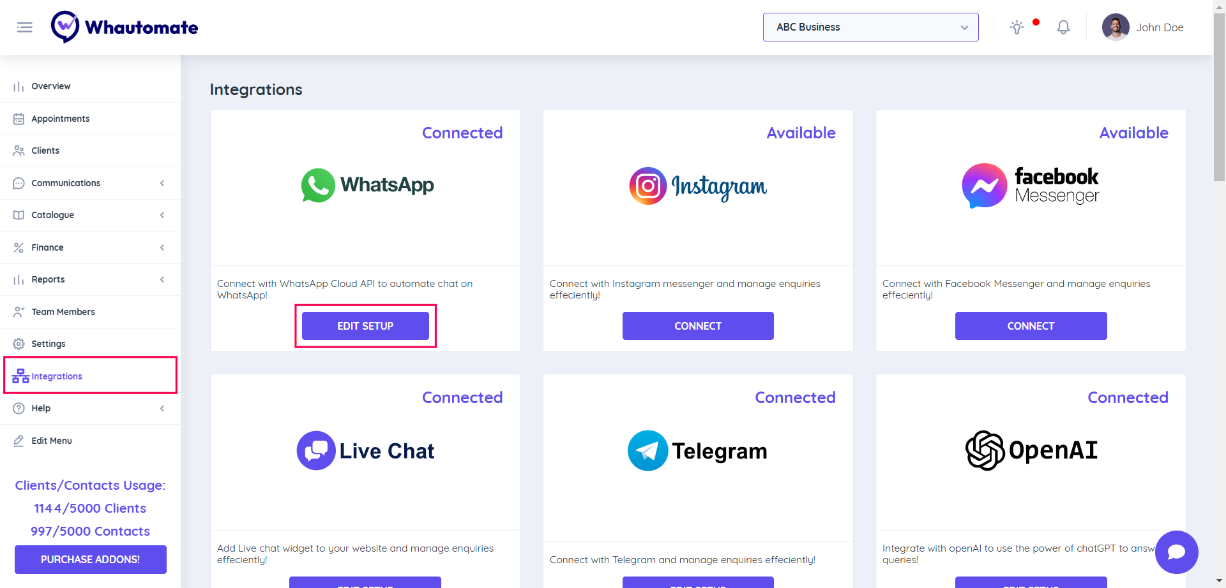The width and height of the screenshot is (1226, 588).
Task: Click the Appointments calendar icon
Action: [x=19, y=119]
